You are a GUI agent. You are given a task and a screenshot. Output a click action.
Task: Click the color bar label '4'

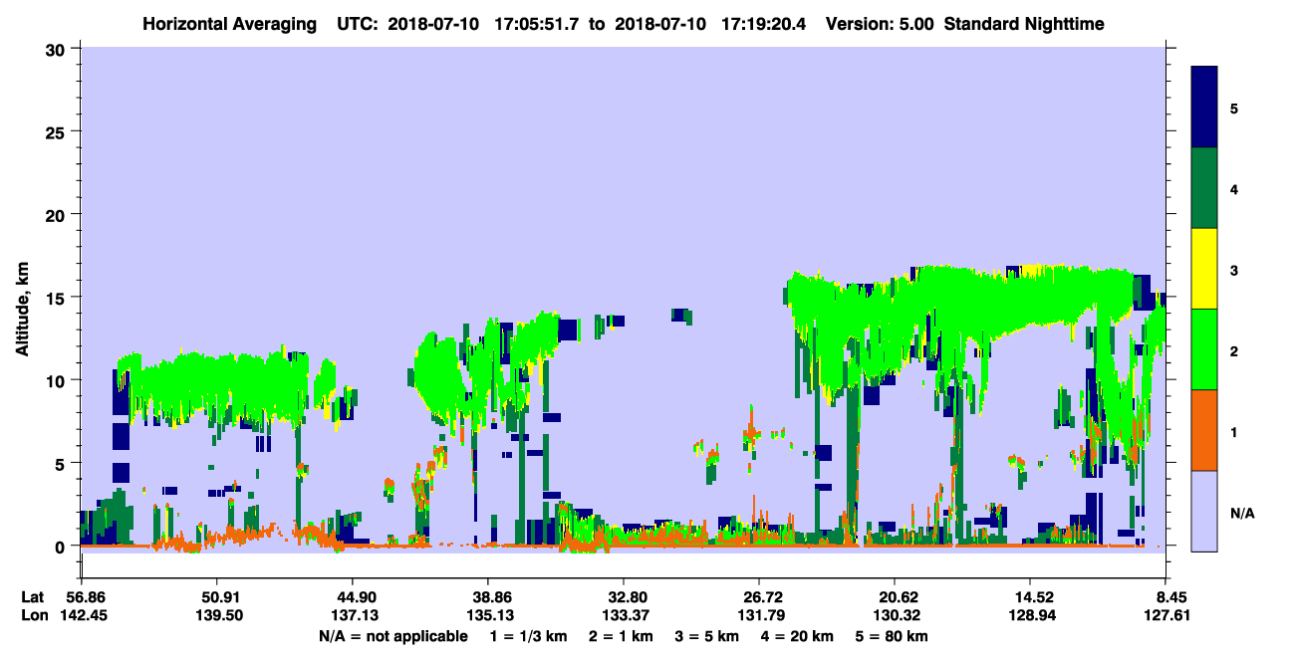coord(1233,188)
